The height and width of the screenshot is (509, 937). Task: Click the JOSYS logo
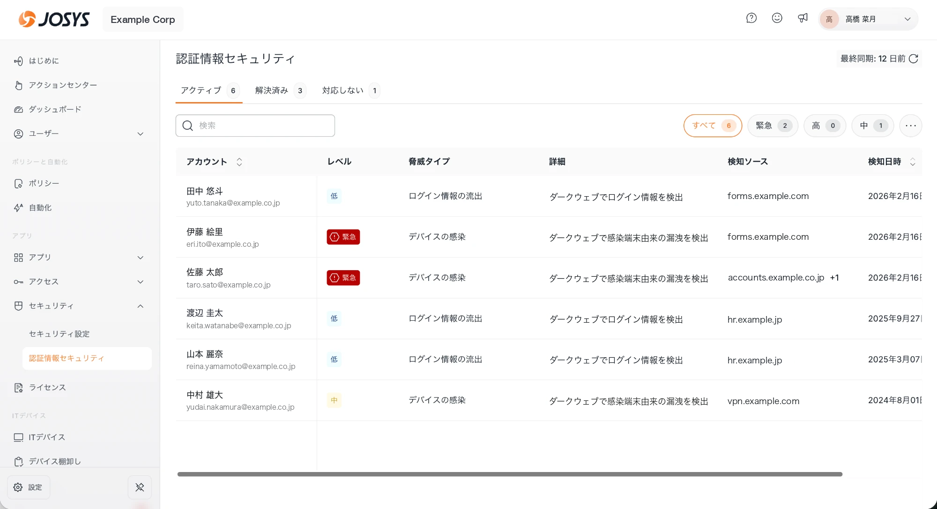point(54,19)
